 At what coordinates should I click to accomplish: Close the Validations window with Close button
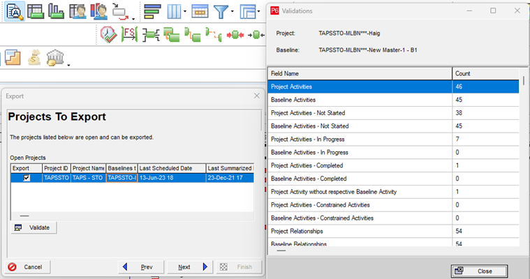tap(478, 271)
